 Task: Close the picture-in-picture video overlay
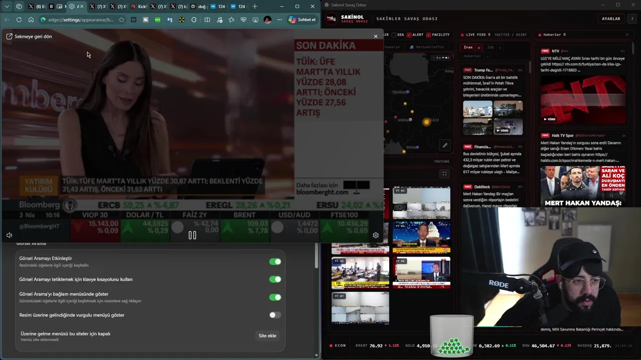pos(376,36)
